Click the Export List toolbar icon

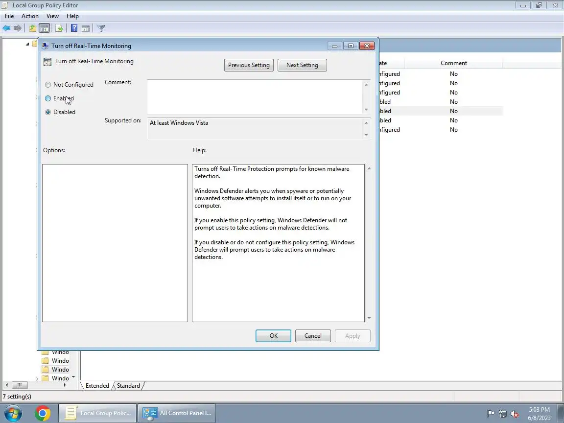[59, 28]
